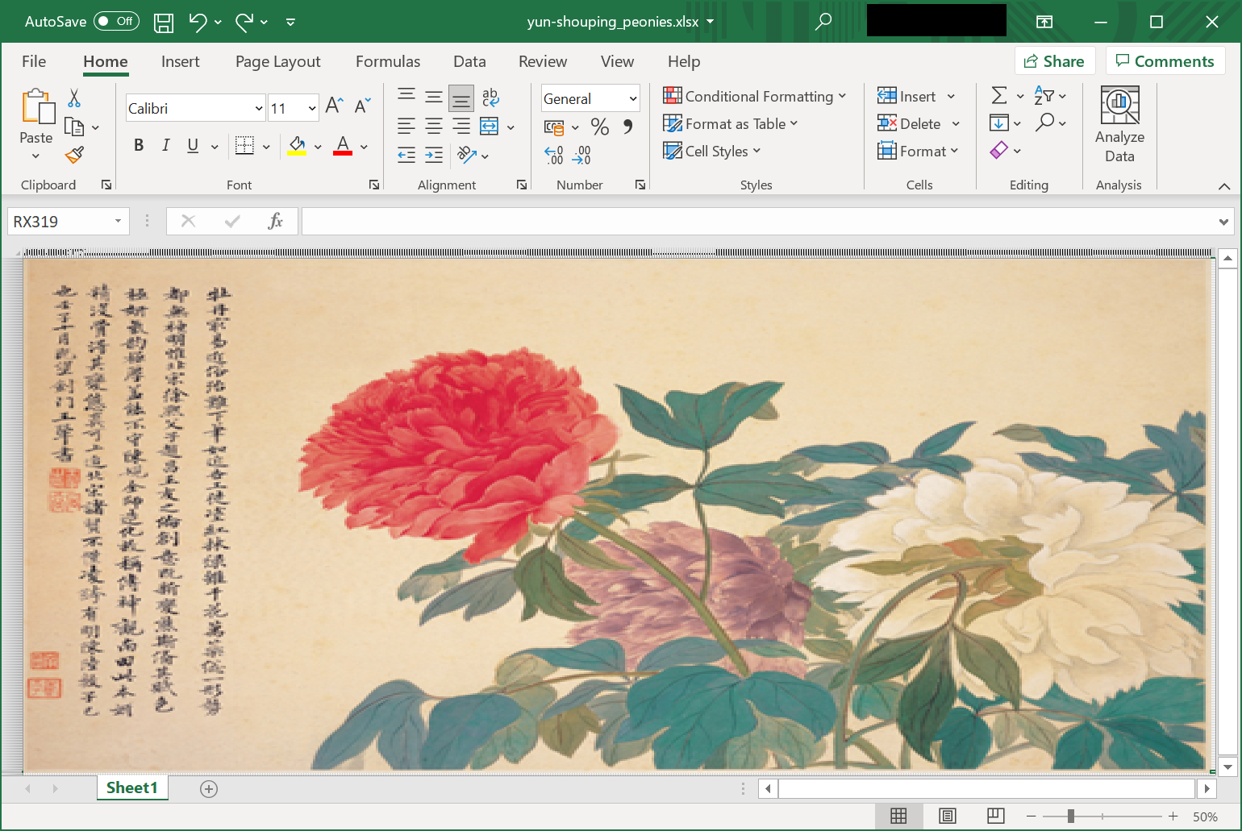Click the Share button
Image resolution: width=1242 pixels, height=831 pixels.
point(1055,61)
